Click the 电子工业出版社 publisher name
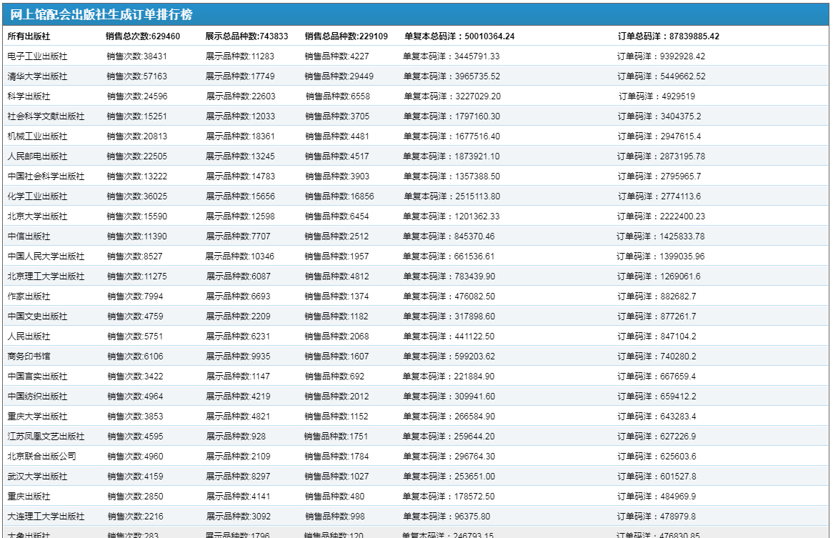 (37, 56)
